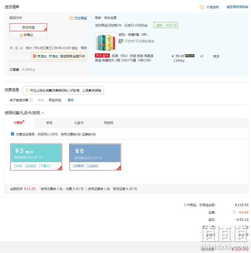Click the 新 badge in delivery upgrade notice
251x253 pixels.
point(34,56)
